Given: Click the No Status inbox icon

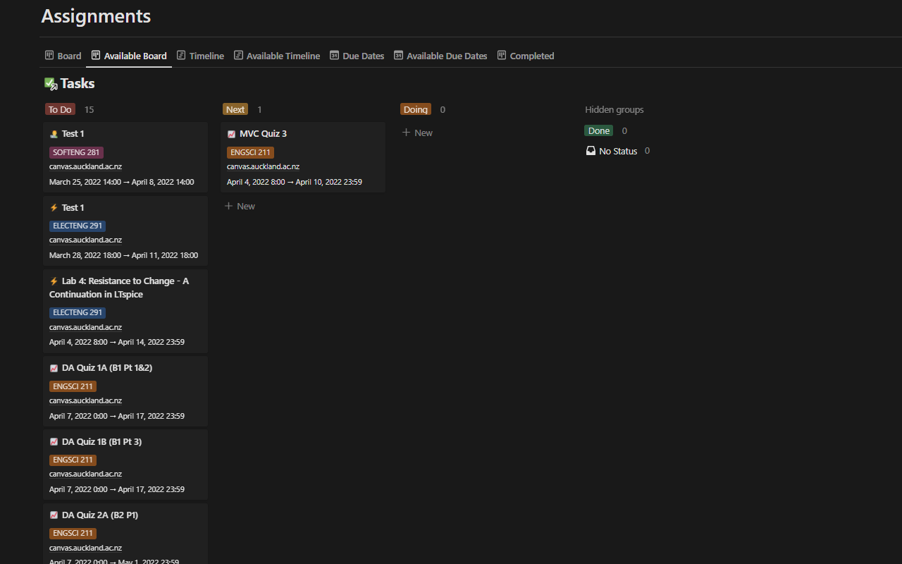Looking at the screenshot, I should tap(591, 151).
